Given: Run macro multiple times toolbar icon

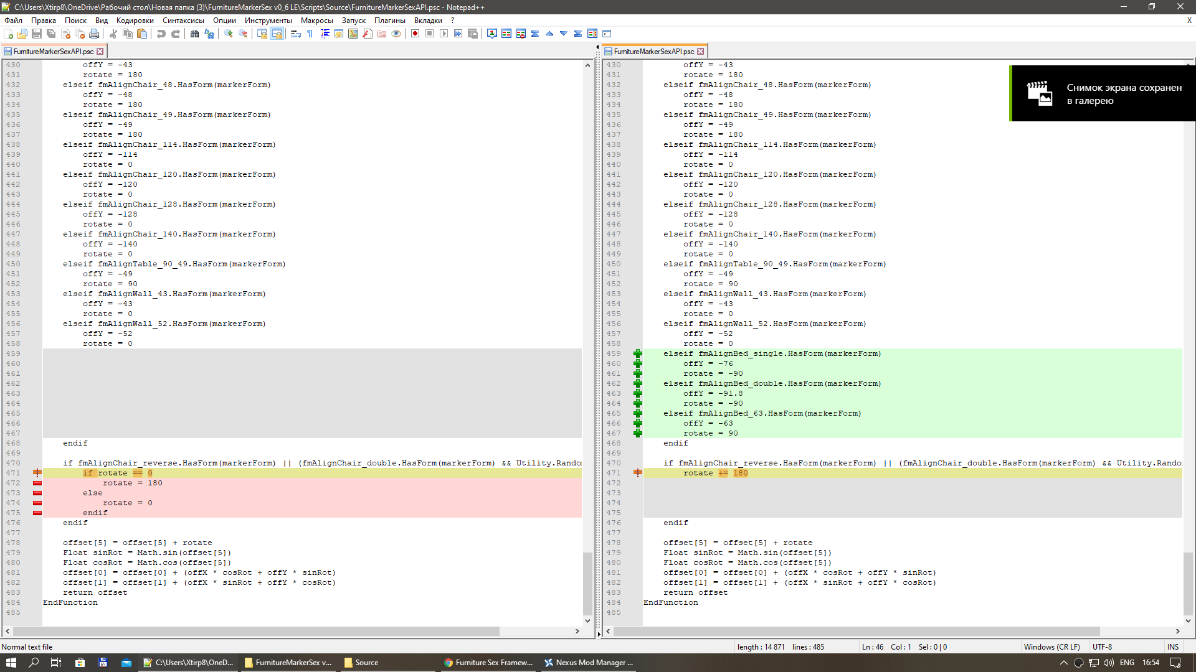Looking at the screenshot, I should point(458,34).
